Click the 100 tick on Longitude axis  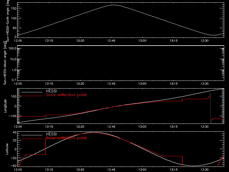pos(14,96)
